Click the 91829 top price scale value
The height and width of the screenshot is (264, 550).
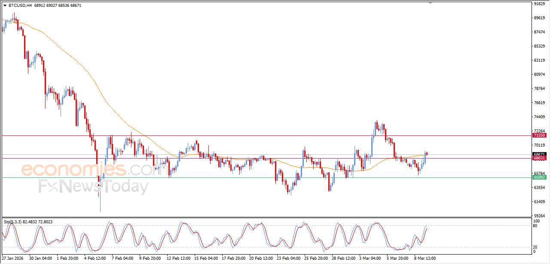pyautogui.click(x=539, y=4)
